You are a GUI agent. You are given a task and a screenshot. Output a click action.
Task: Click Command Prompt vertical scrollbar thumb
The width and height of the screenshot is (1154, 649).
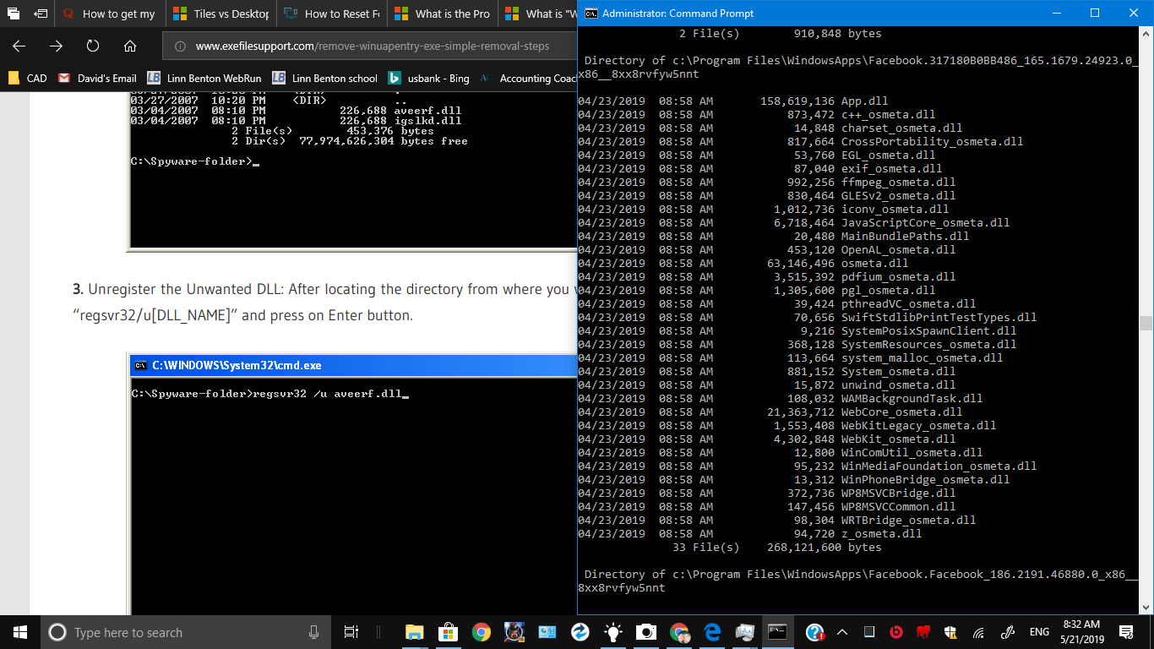[x=1146, y=323]
